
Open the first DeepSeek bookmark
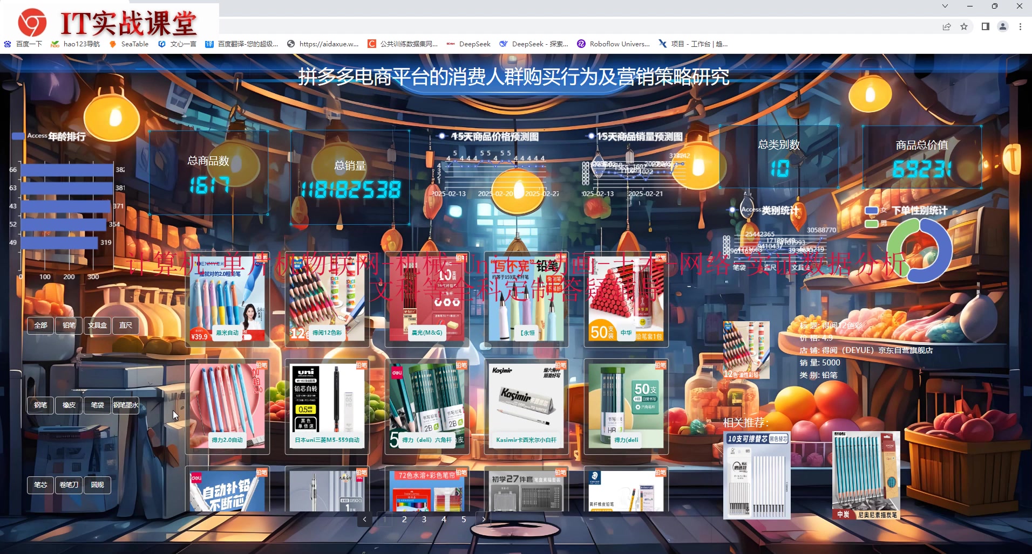click(469, 44)
